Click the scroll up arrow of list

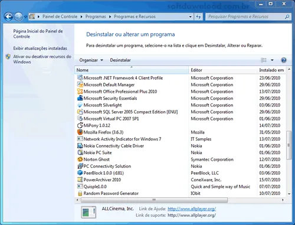289,69
